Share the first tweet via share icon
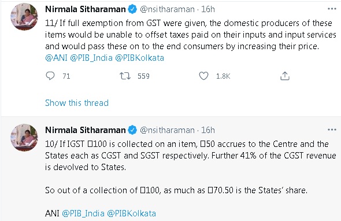 point(285,76)
